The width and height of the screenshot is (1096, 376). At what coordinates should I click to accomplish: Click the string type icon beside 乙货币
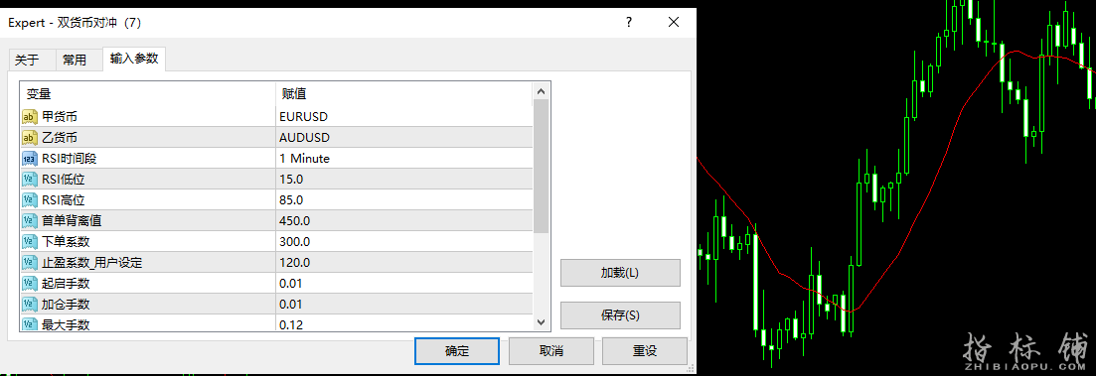(x=30, y=138)
